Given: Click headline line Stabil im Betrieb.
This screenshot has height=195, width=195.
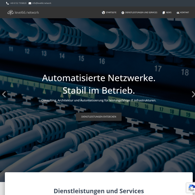Looking at the screenshot, I should (99, 90).
